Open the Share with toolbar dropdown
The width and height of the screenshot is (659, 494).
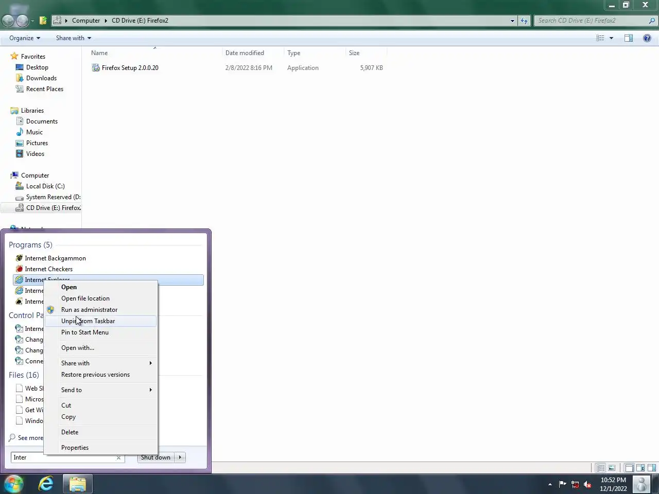(x=74, y=38)
